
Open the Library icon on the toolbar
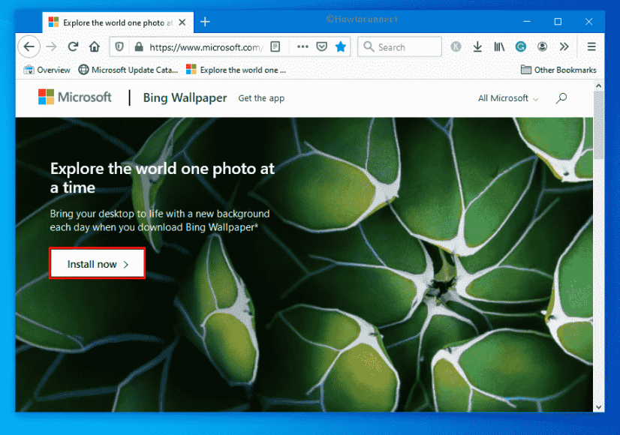point(499,46)
